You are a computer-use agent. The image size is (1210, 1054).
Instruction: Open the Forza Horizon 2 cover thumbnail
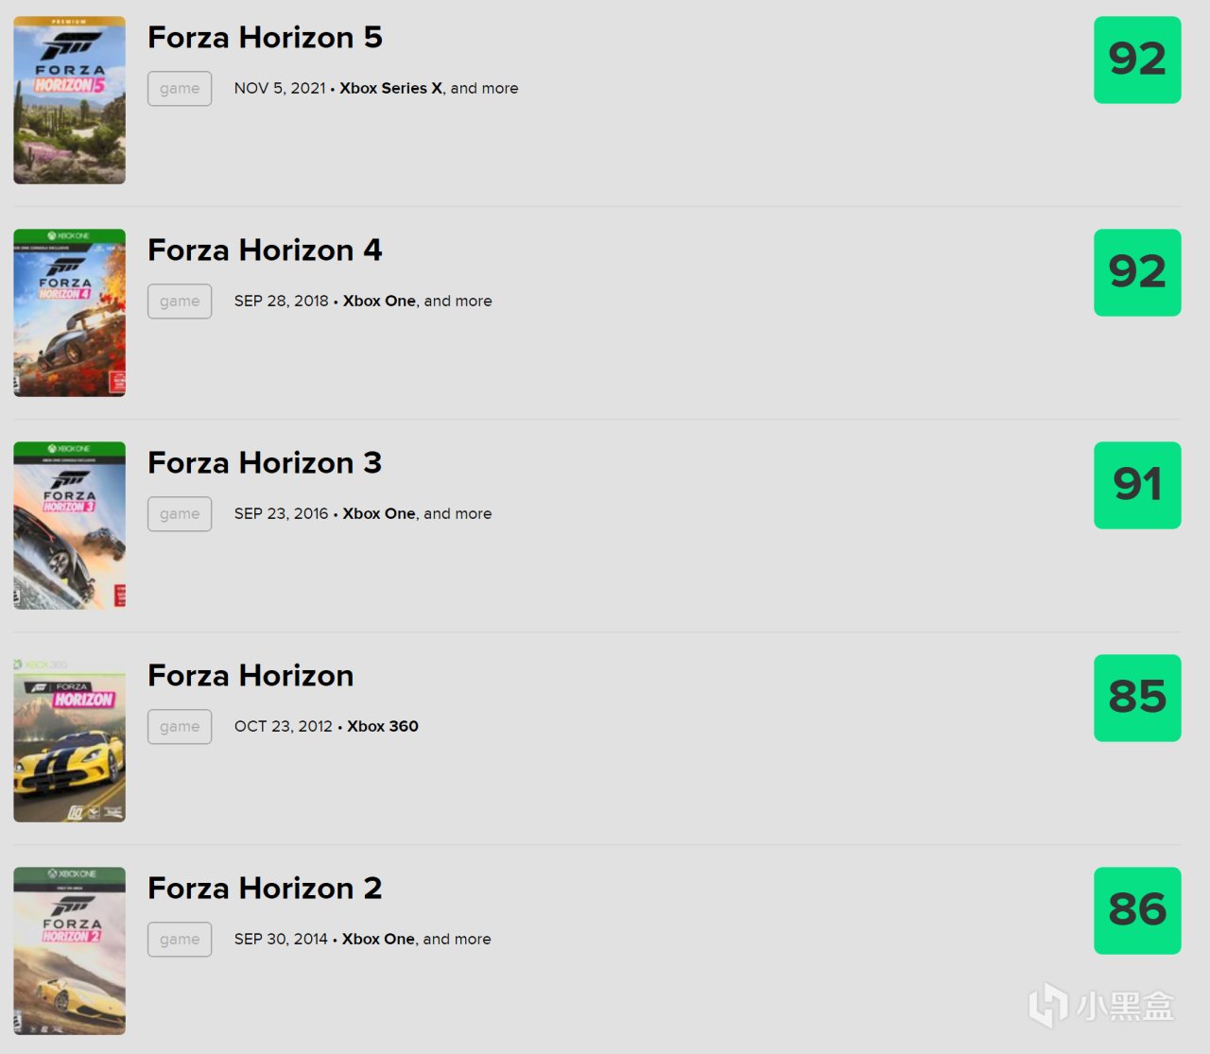pyautogui.click(x=69, y=951)
